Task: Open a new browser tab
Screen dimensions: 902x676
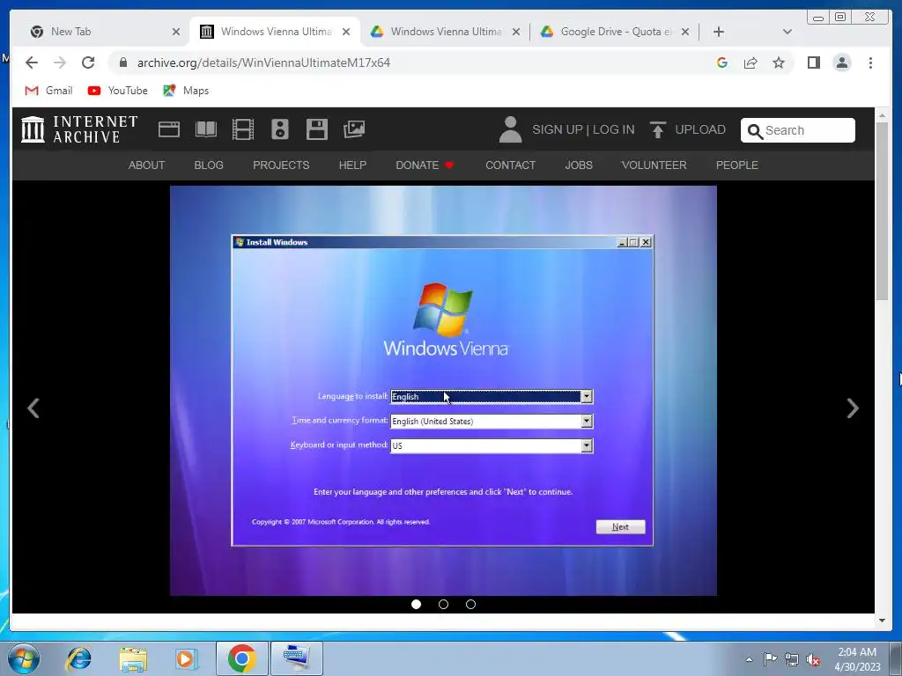Action: [719, 32]
